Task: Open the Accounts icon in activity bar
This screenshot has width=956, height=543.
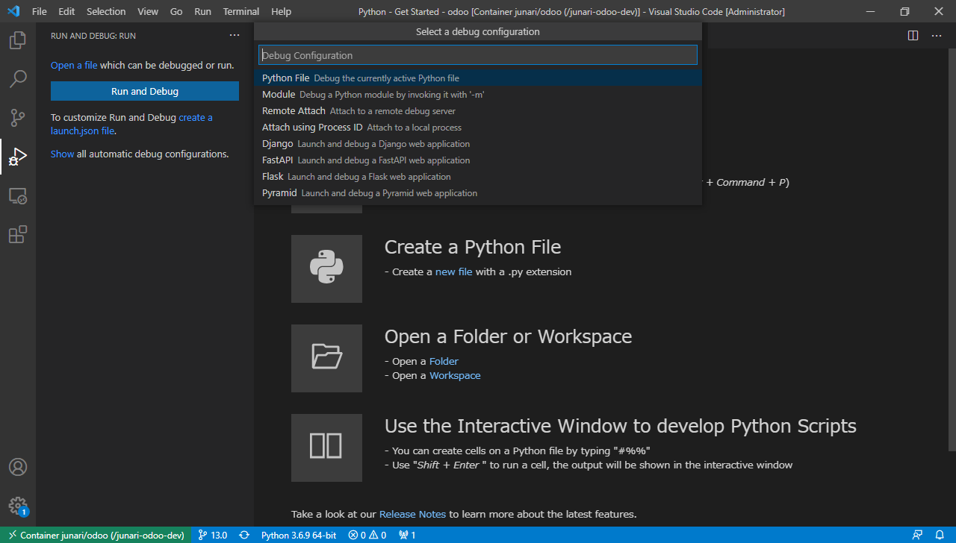Action: (x=18, y=467)
